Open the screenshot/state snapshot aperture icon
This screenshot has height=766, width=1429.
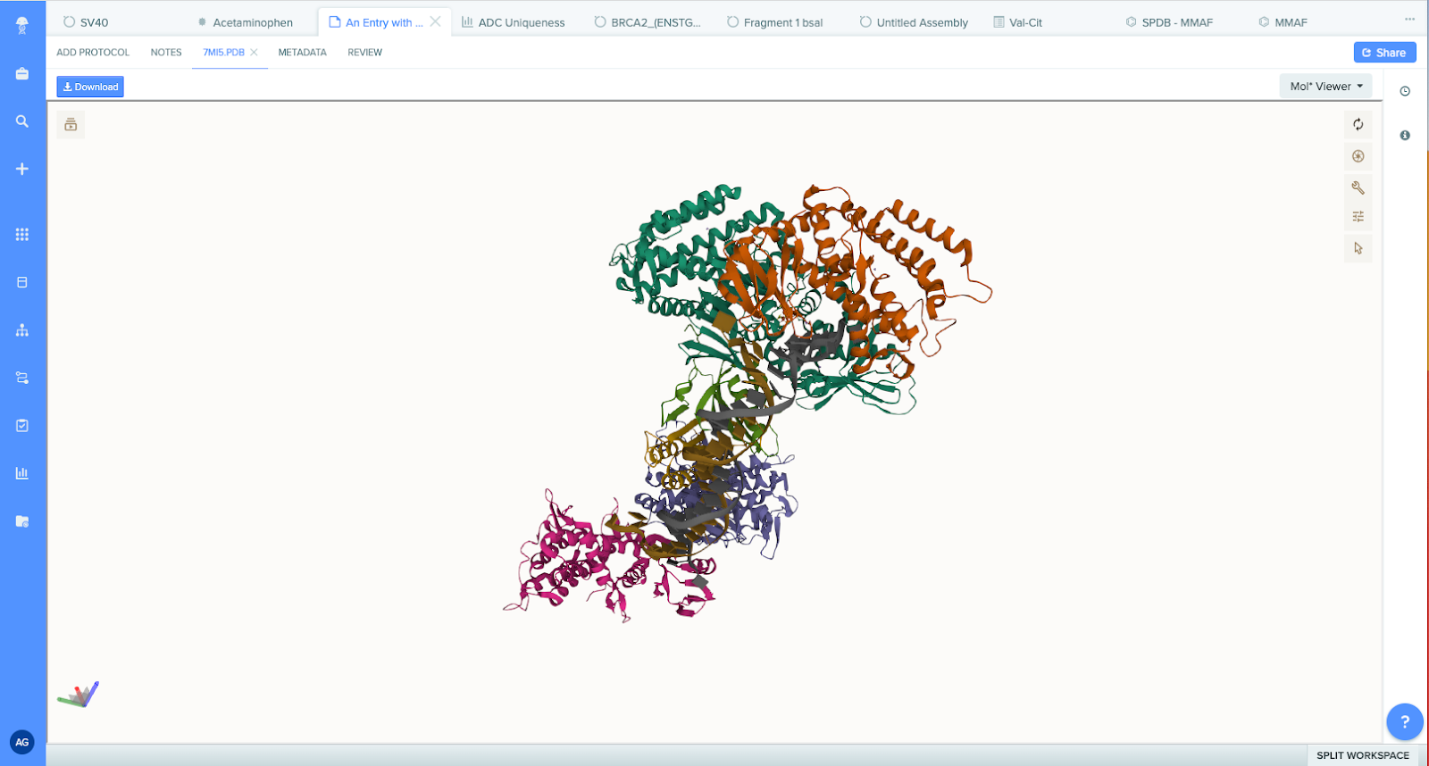pos(1358,156)
